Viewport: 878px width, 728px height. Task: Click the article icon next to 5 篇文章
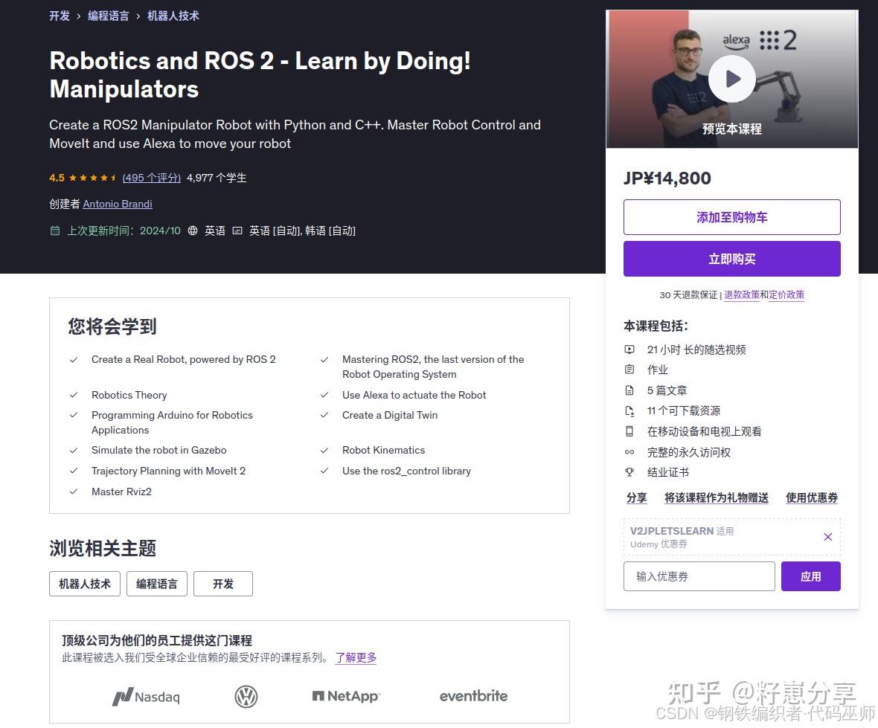coord(630,390)
